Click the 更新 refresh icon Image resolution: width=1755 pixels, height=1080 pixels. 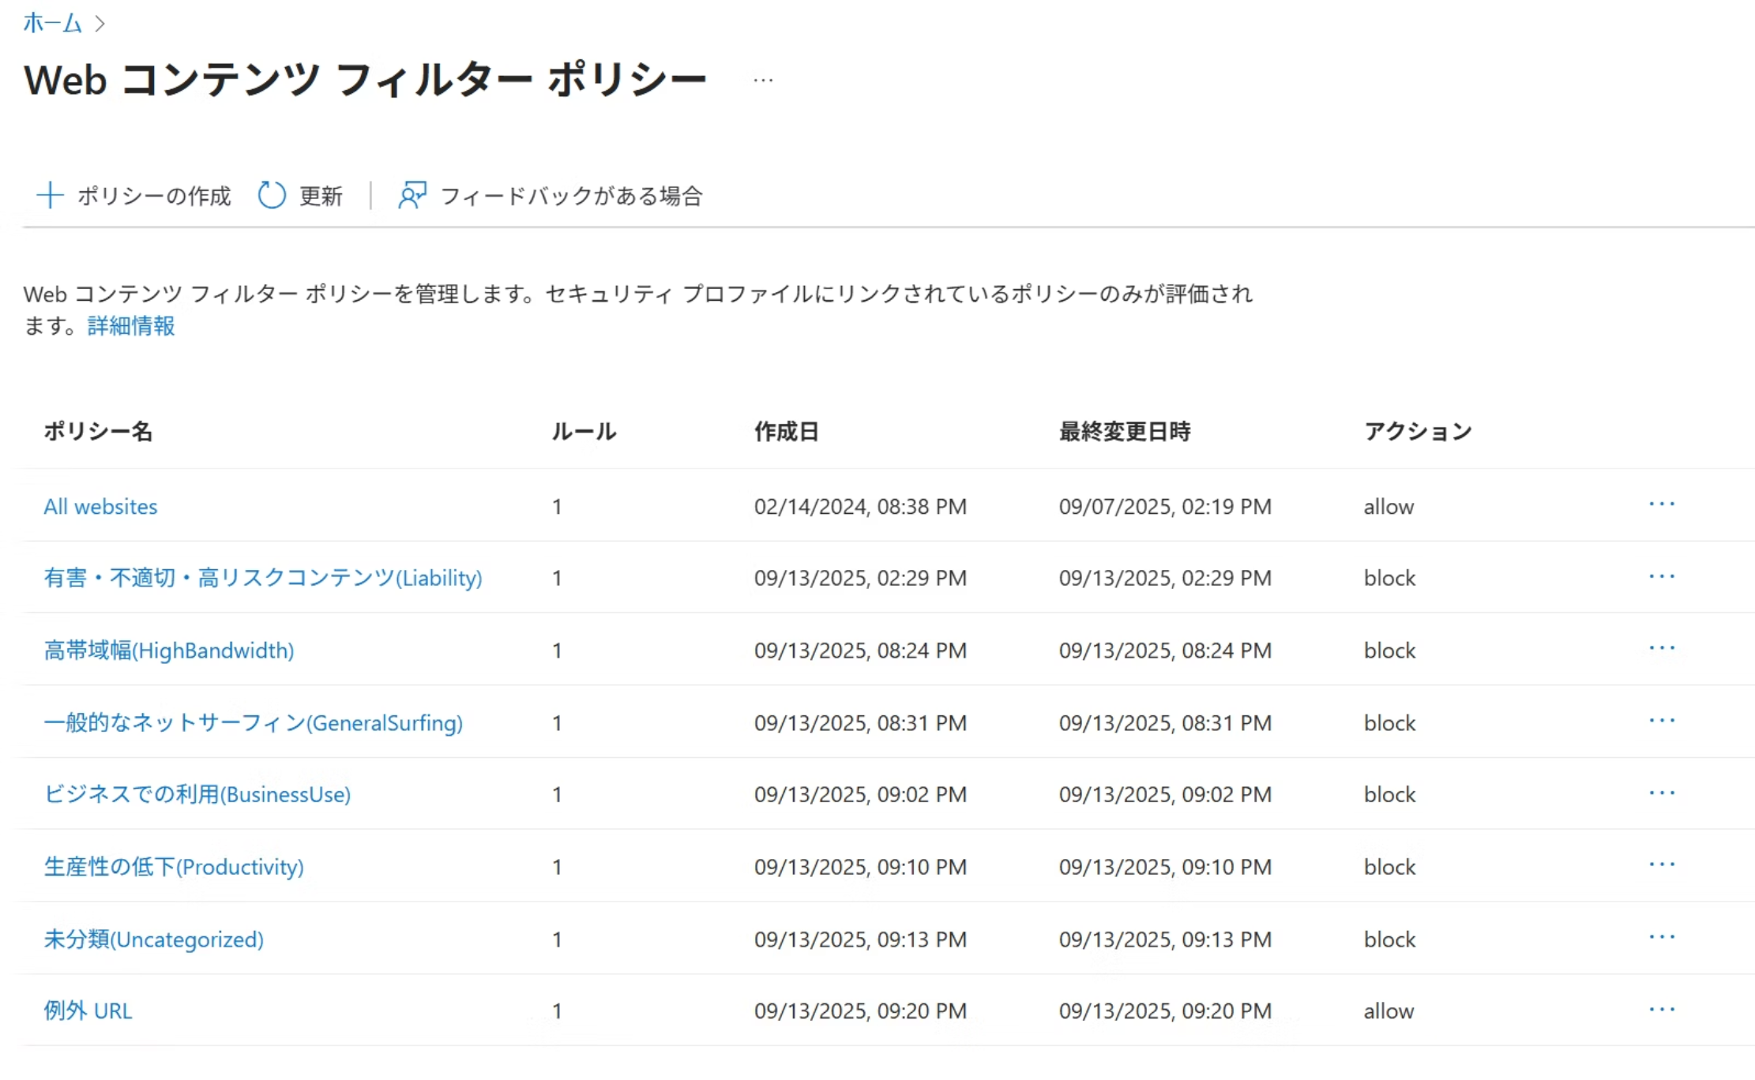click(x=272, y=195)
